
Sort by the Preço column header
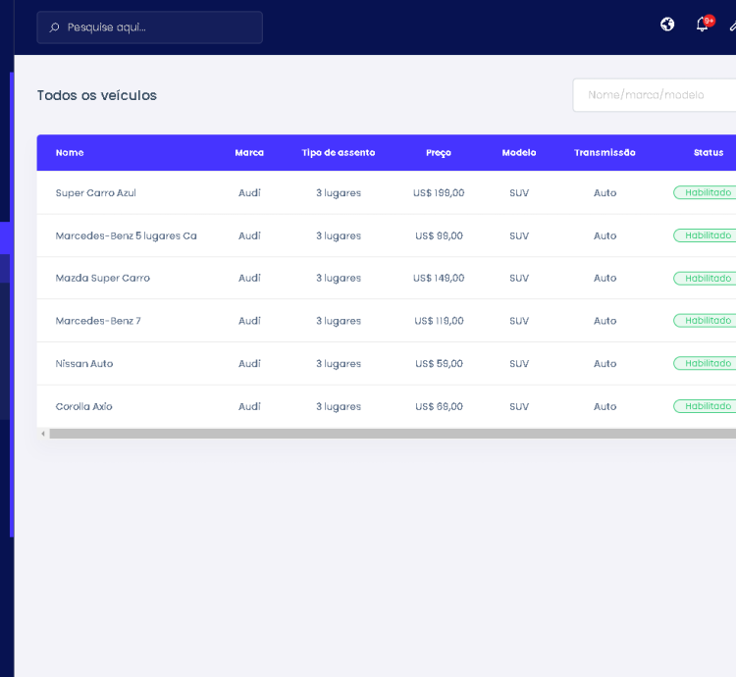(439, 153)
